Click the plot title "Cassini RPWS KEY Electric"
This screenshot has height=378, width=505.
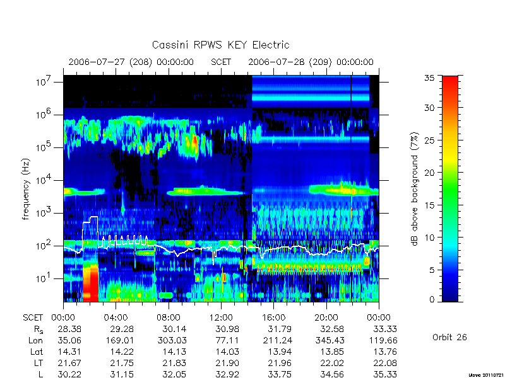point(220,45)
